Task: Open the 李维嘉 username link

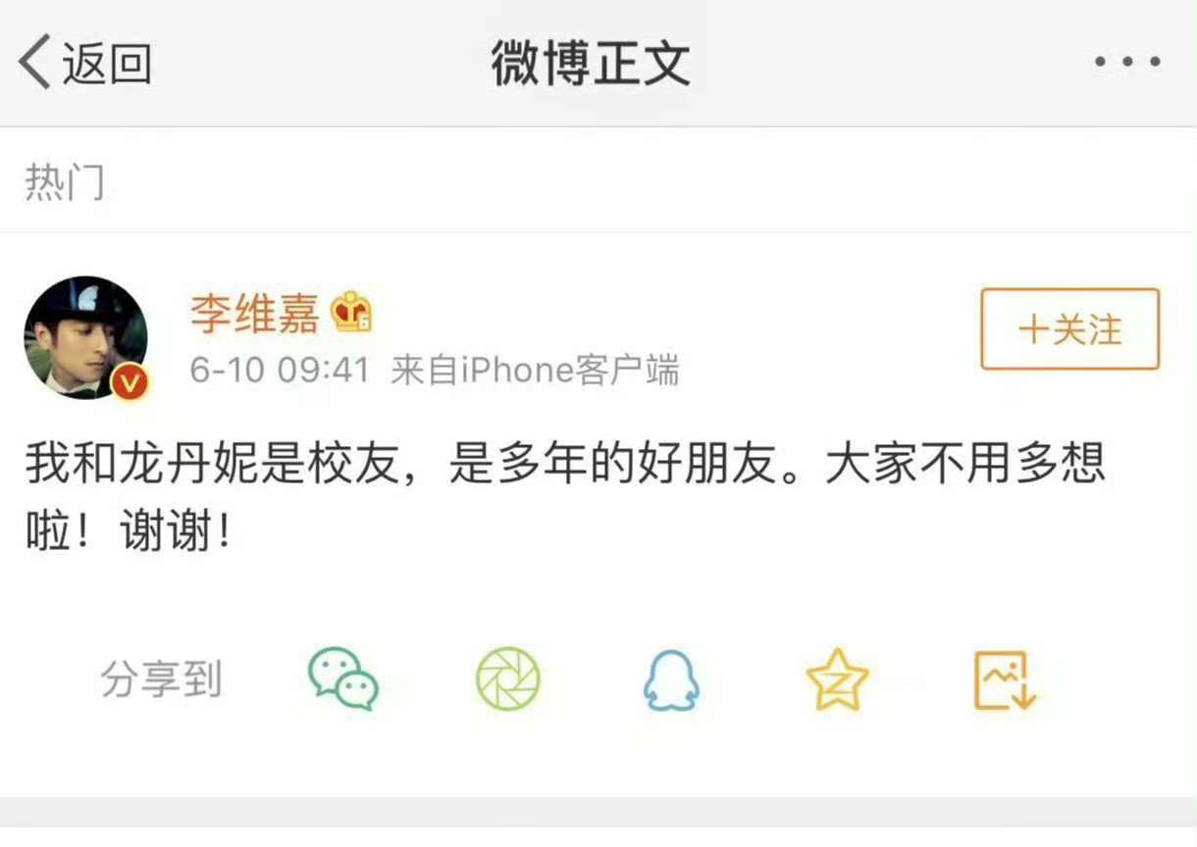Action: 255,314
